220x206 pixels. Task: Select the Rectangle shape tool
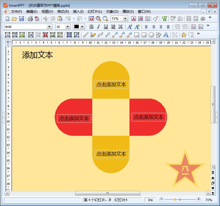click(x=137, y=35)
